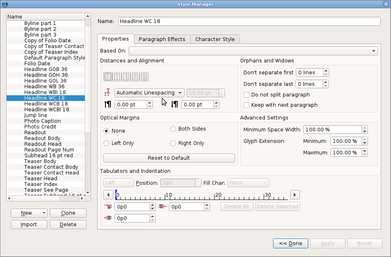Choose Both Sides optical margins
Viewport: 391px width, 257px height.
(173, 129)
